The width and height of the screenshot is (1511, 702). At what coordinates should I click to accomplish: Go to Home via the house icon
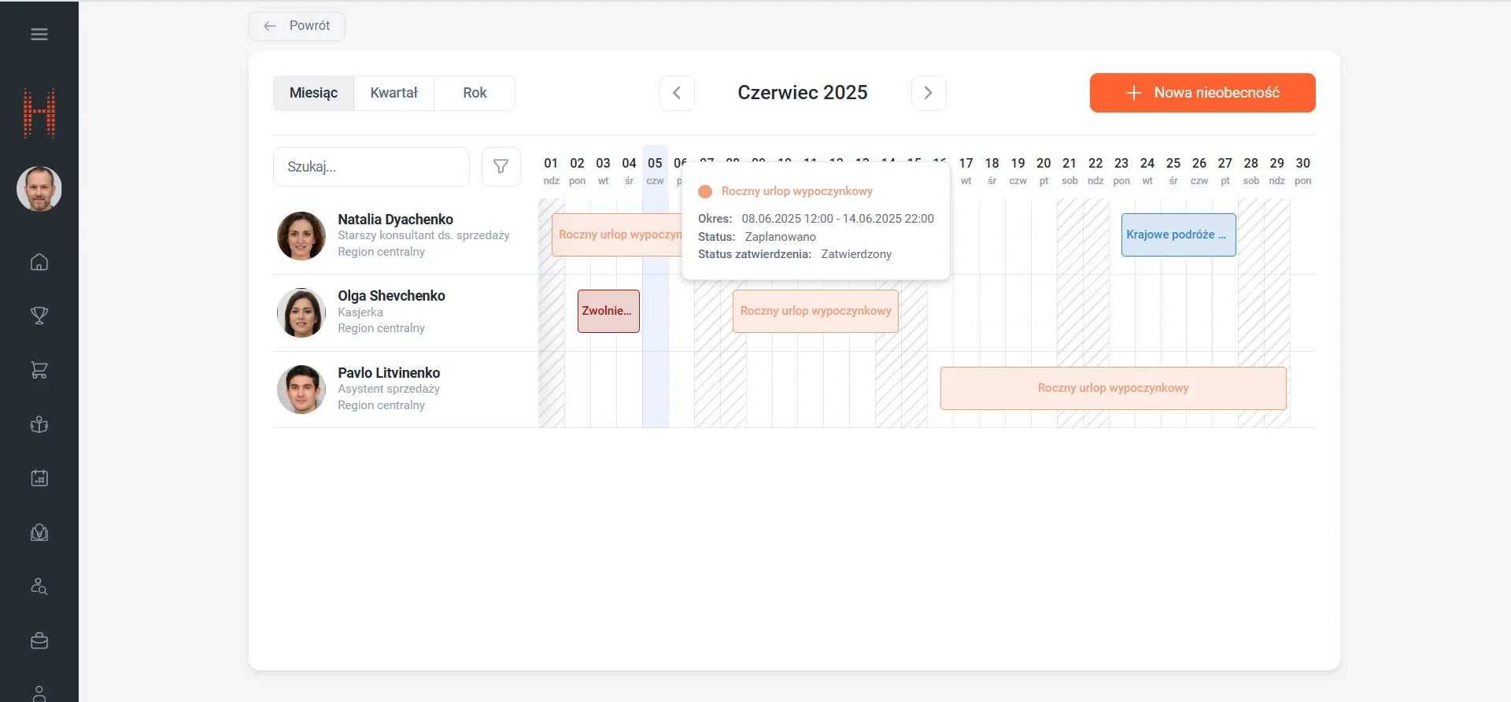point(39,262)
